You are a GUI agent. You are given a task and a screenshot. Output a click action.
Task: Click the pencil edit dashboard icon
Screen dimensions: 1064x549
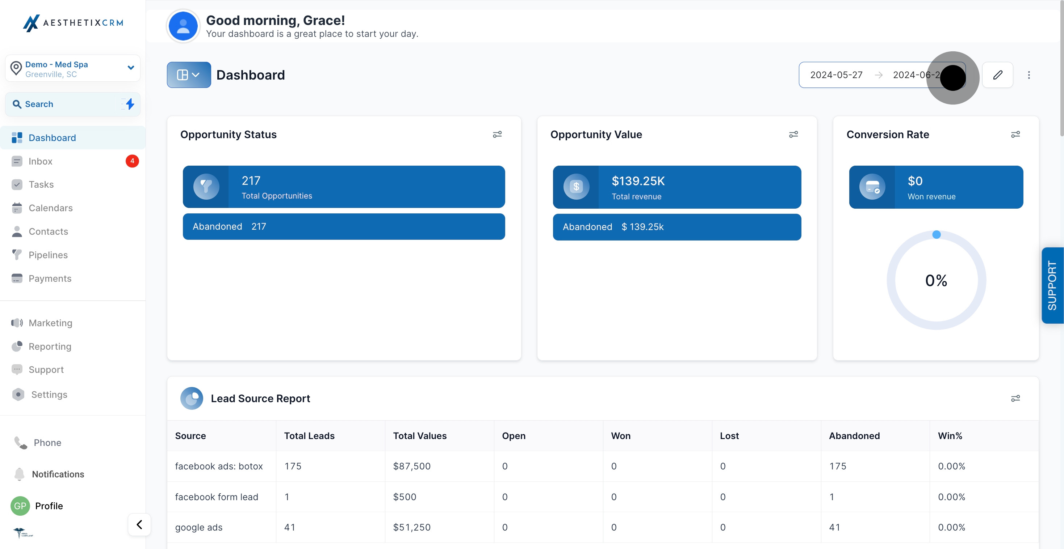click(x=997, y=75)
